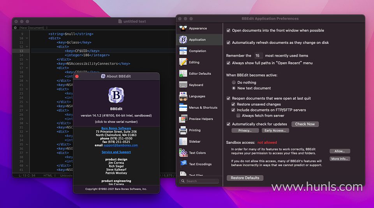Enable 'Always fetch from server' checkbox
This screenshot has width=374, height=208.
[x=238, y=116]
